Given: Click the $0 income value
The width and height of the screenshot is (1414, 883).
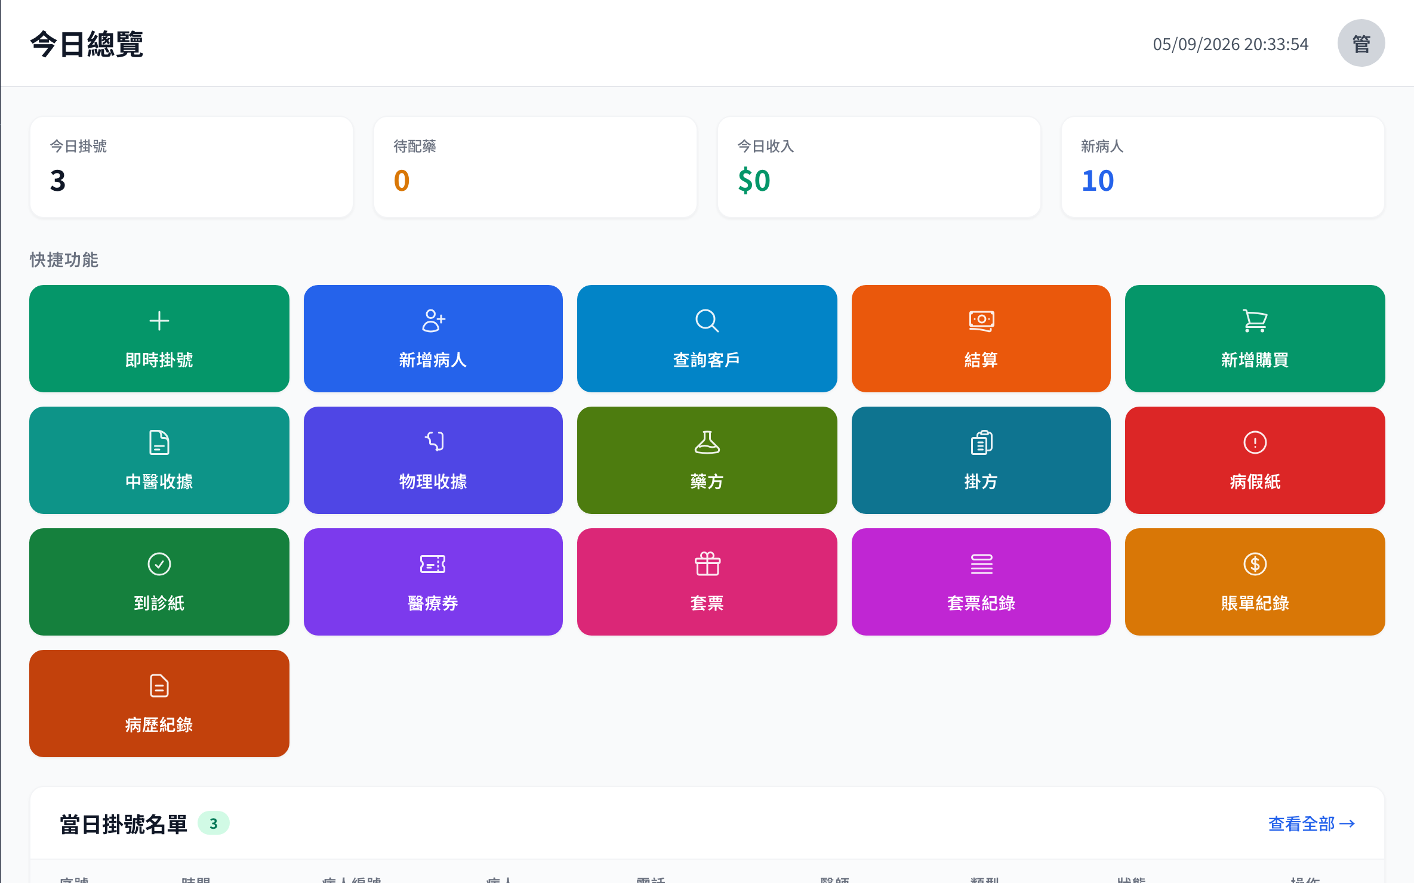Looking at the screenshot, I should click(x=754, y=181).
